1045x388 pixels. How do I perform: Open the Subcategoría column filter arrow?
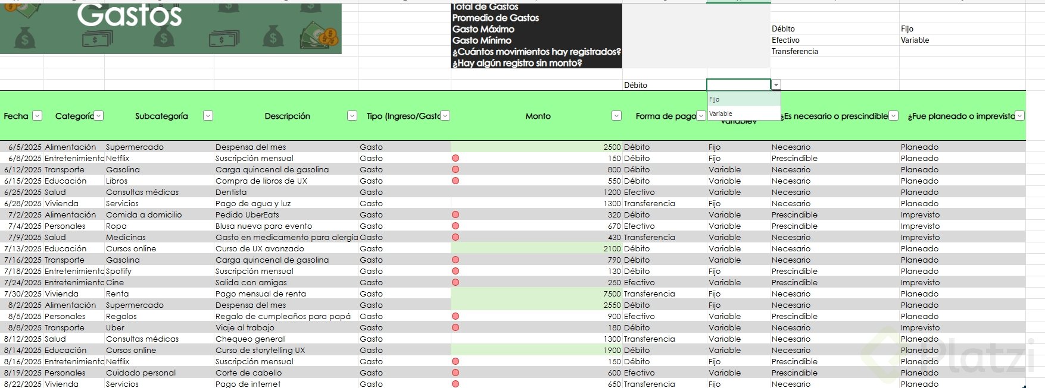[x=208, y=116]
